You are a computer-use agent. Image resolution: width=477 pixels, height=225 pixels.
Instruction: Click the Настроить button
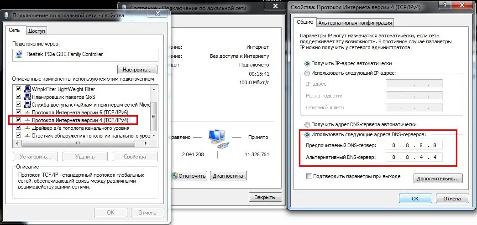click(x=137, y=70)
